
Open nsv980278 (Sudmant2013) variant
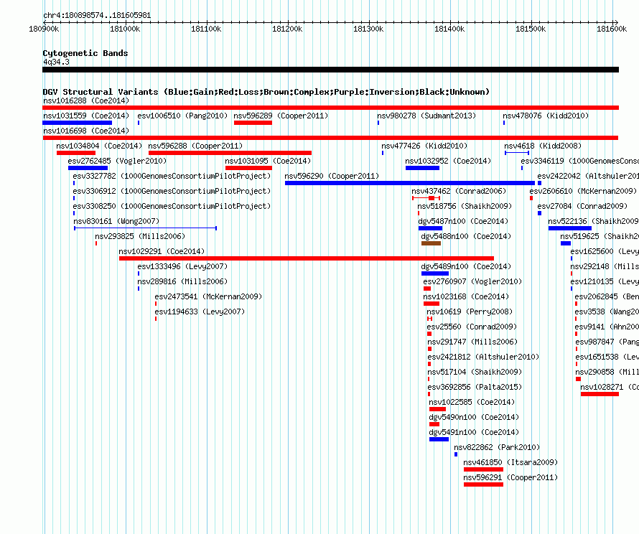tap(426, 116)
